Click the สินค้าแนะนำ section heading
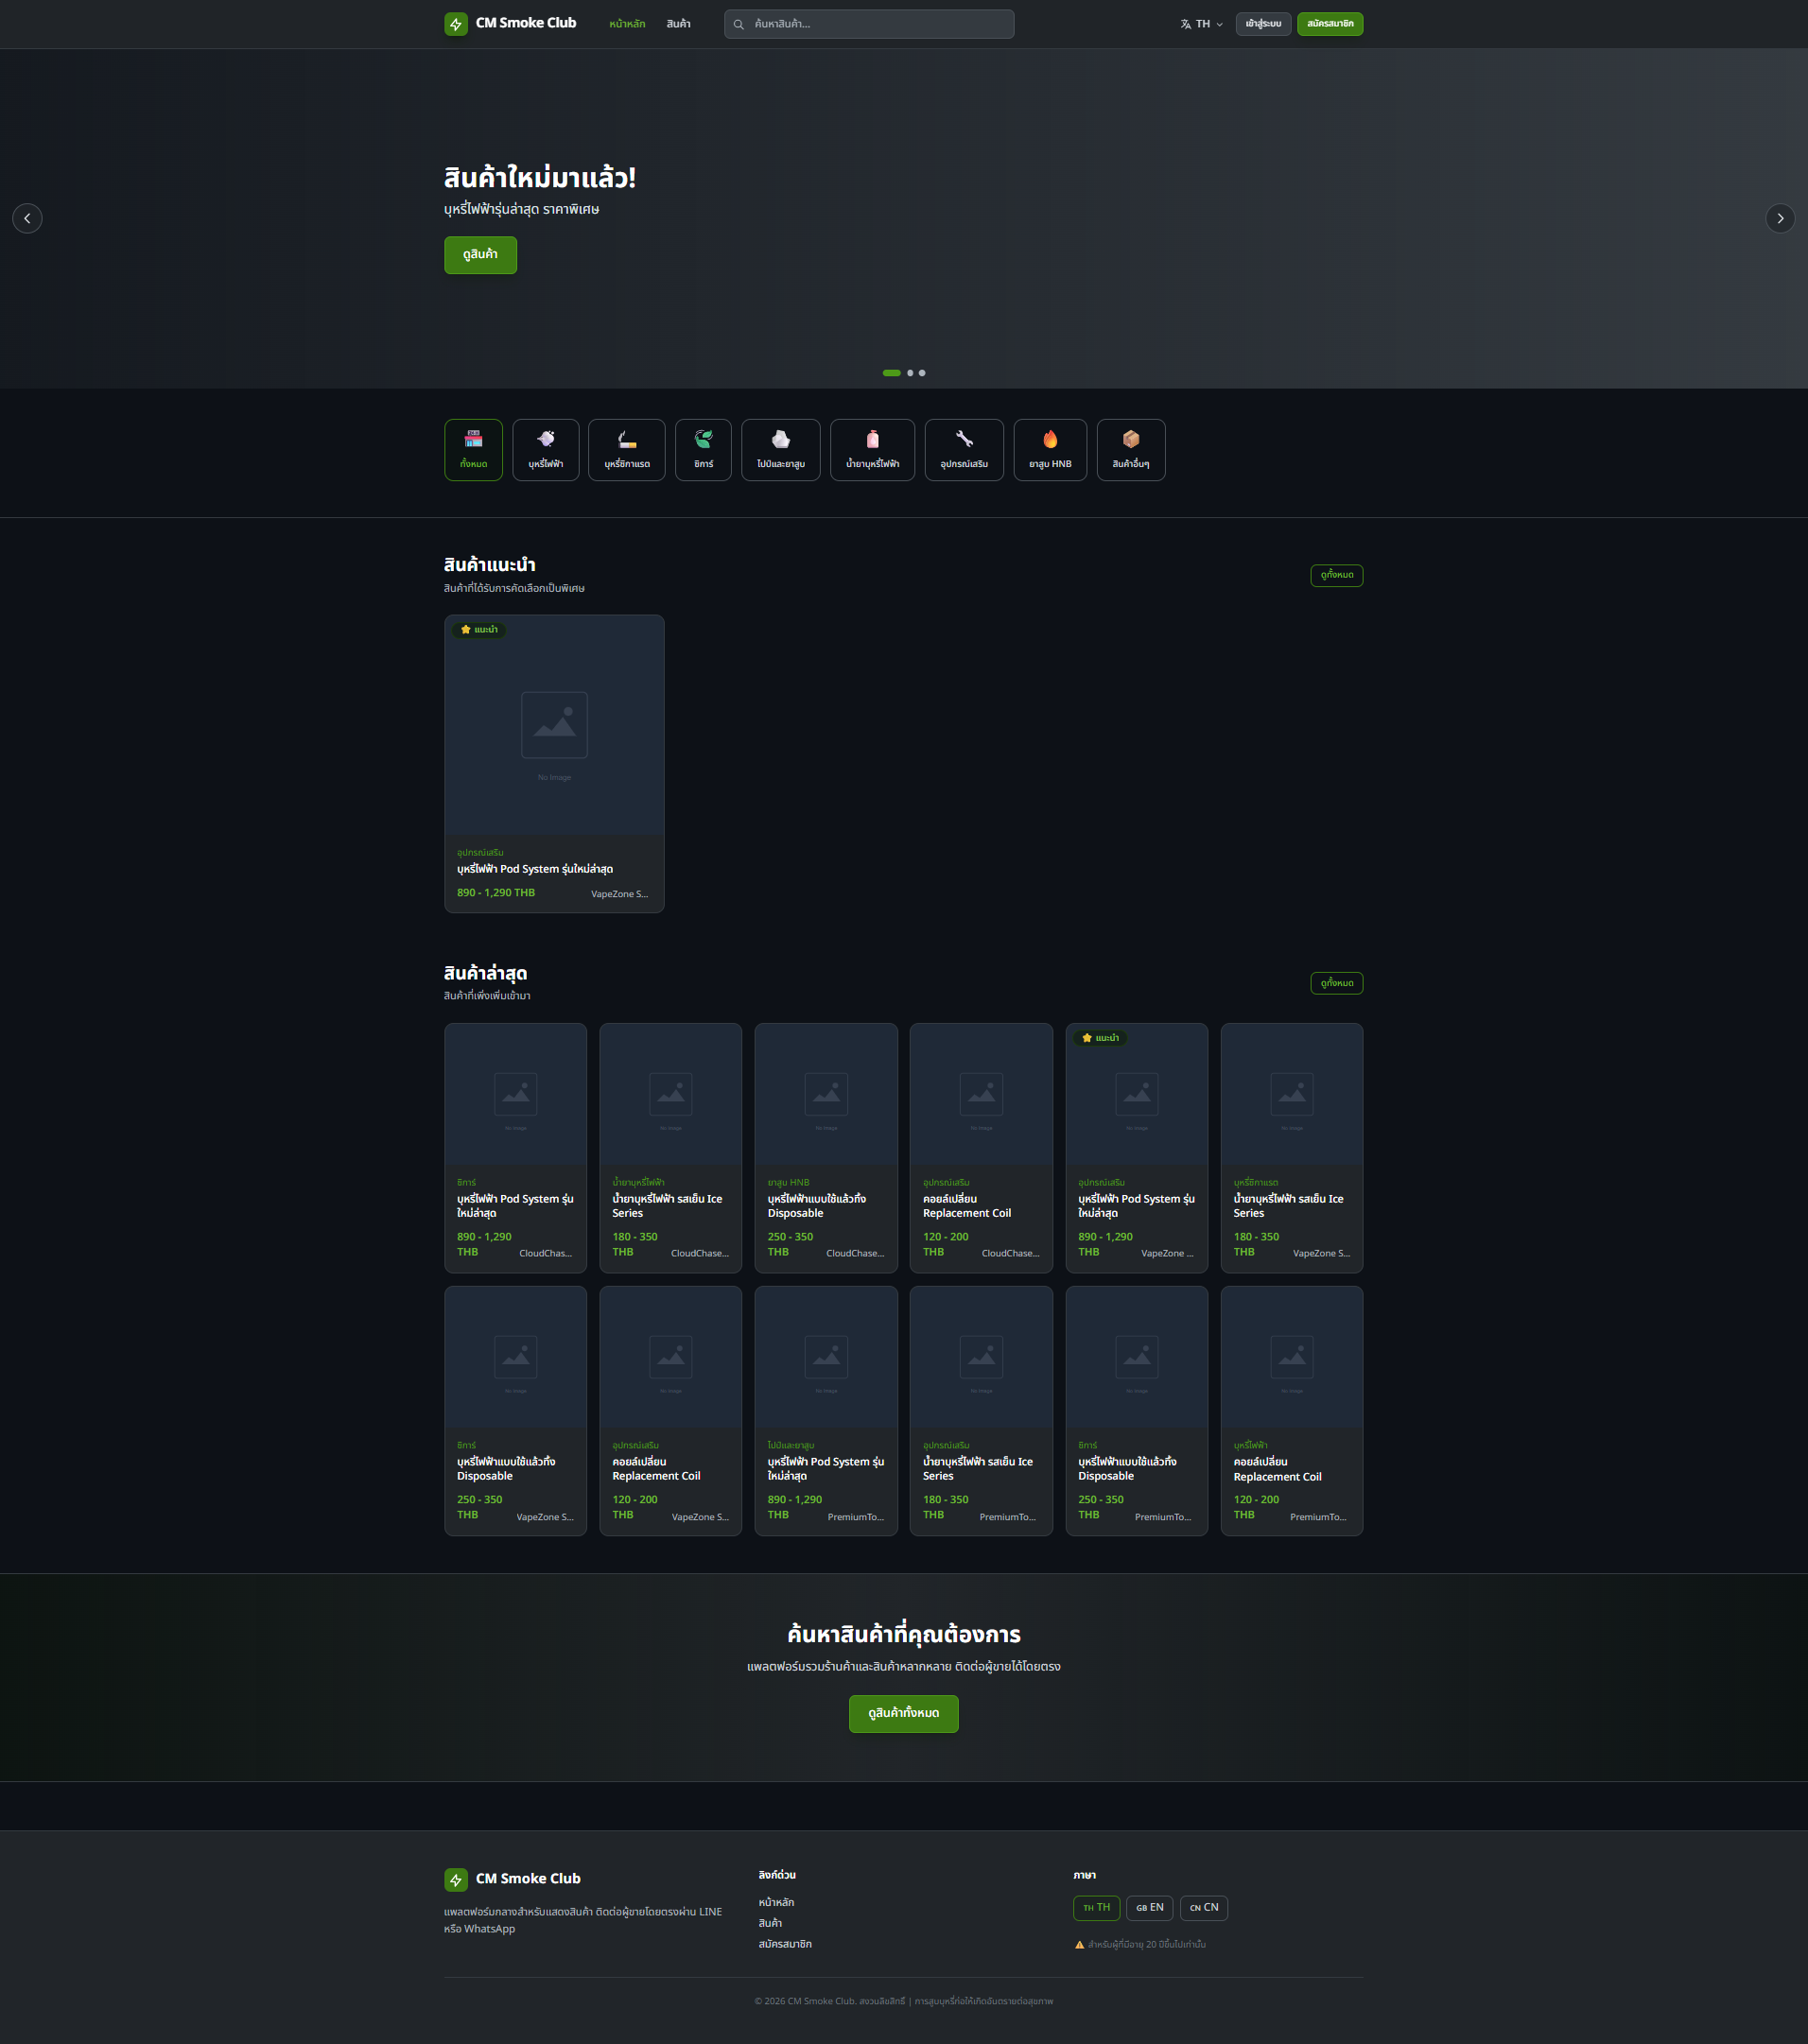This screenshot has width=1808, height=2044. tap(490, 565)
